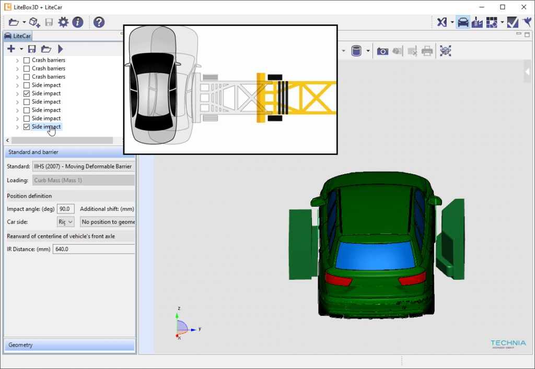Maximize the 3D view panel
The height and width of the screenshot is (369, 535).
pyautogui.click(x=527, y=34)
